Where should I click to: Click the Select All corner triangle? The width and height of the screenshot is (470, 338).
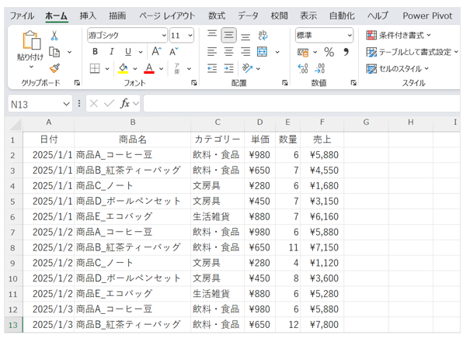(16, 124)
